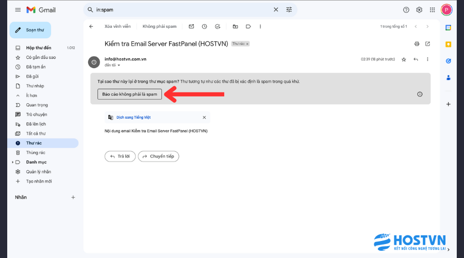
Task: Open Google Keep side panel icon
Action: tap(449, 44)
